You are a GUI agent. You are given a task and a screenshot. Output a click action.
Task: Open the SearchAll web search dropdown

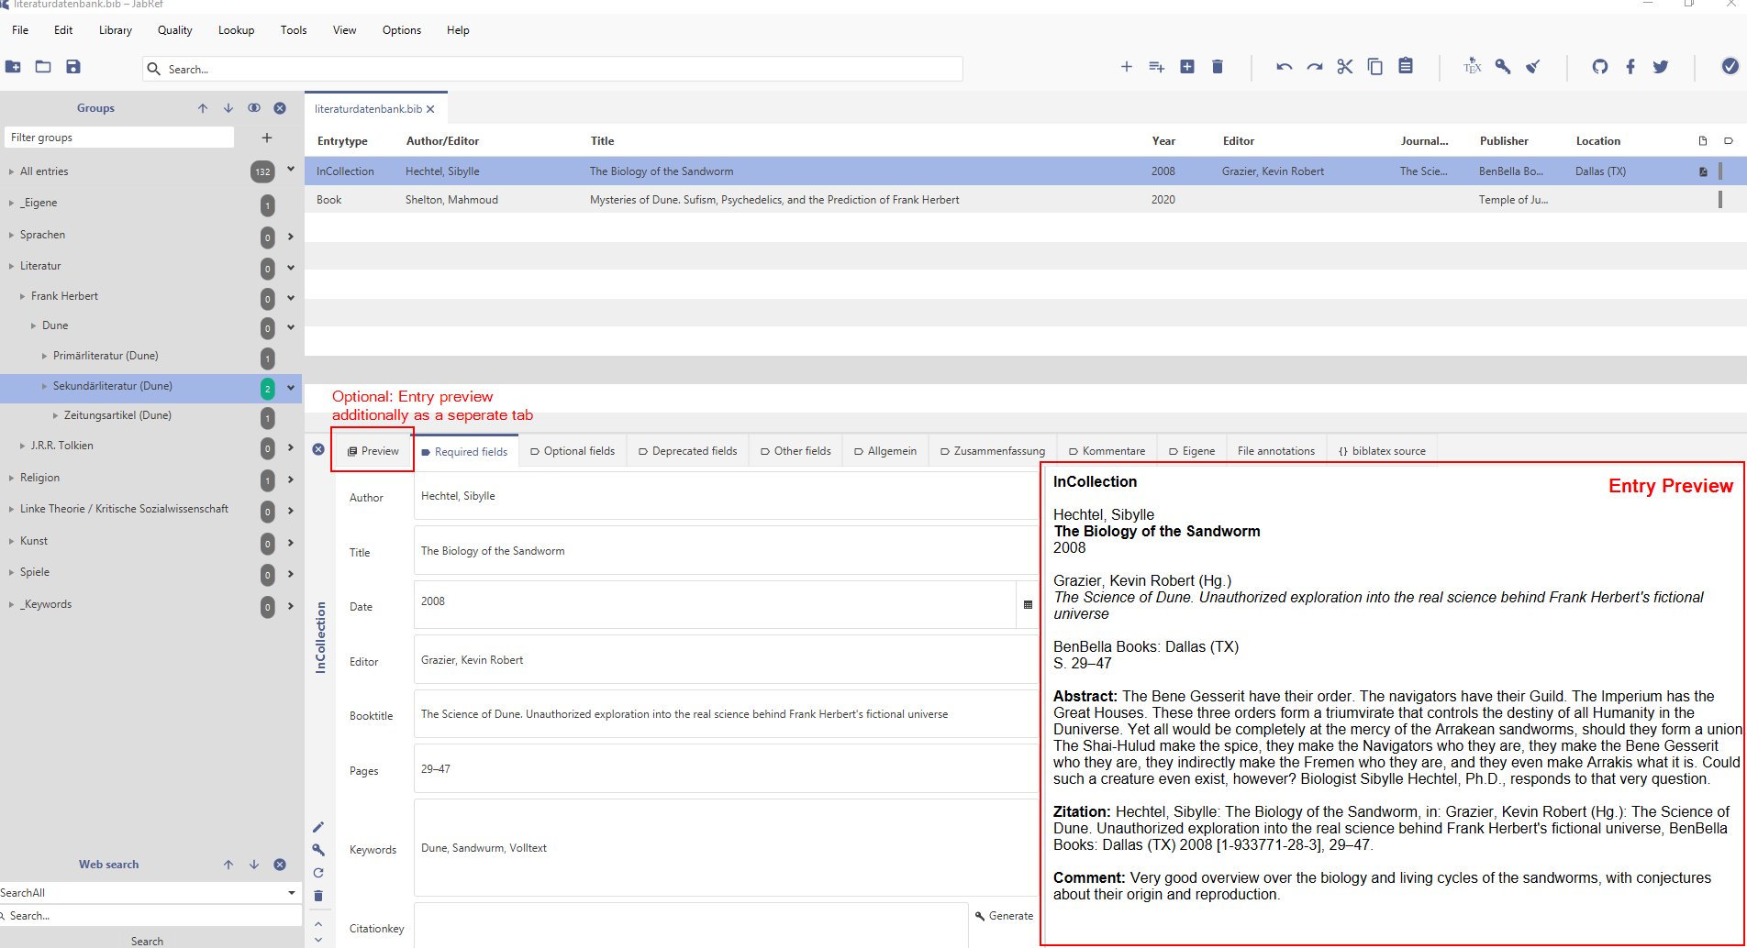pyautogui.click(x=291, y=893)
